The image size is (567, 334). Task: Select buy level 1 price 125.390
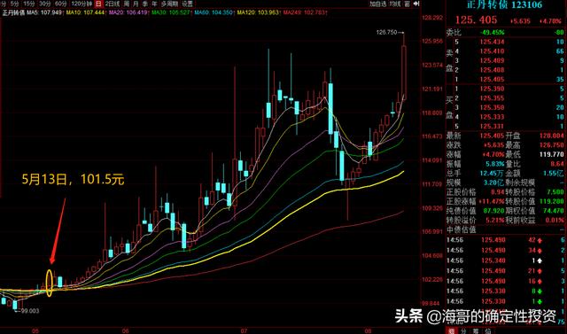(x=492, y=89)
